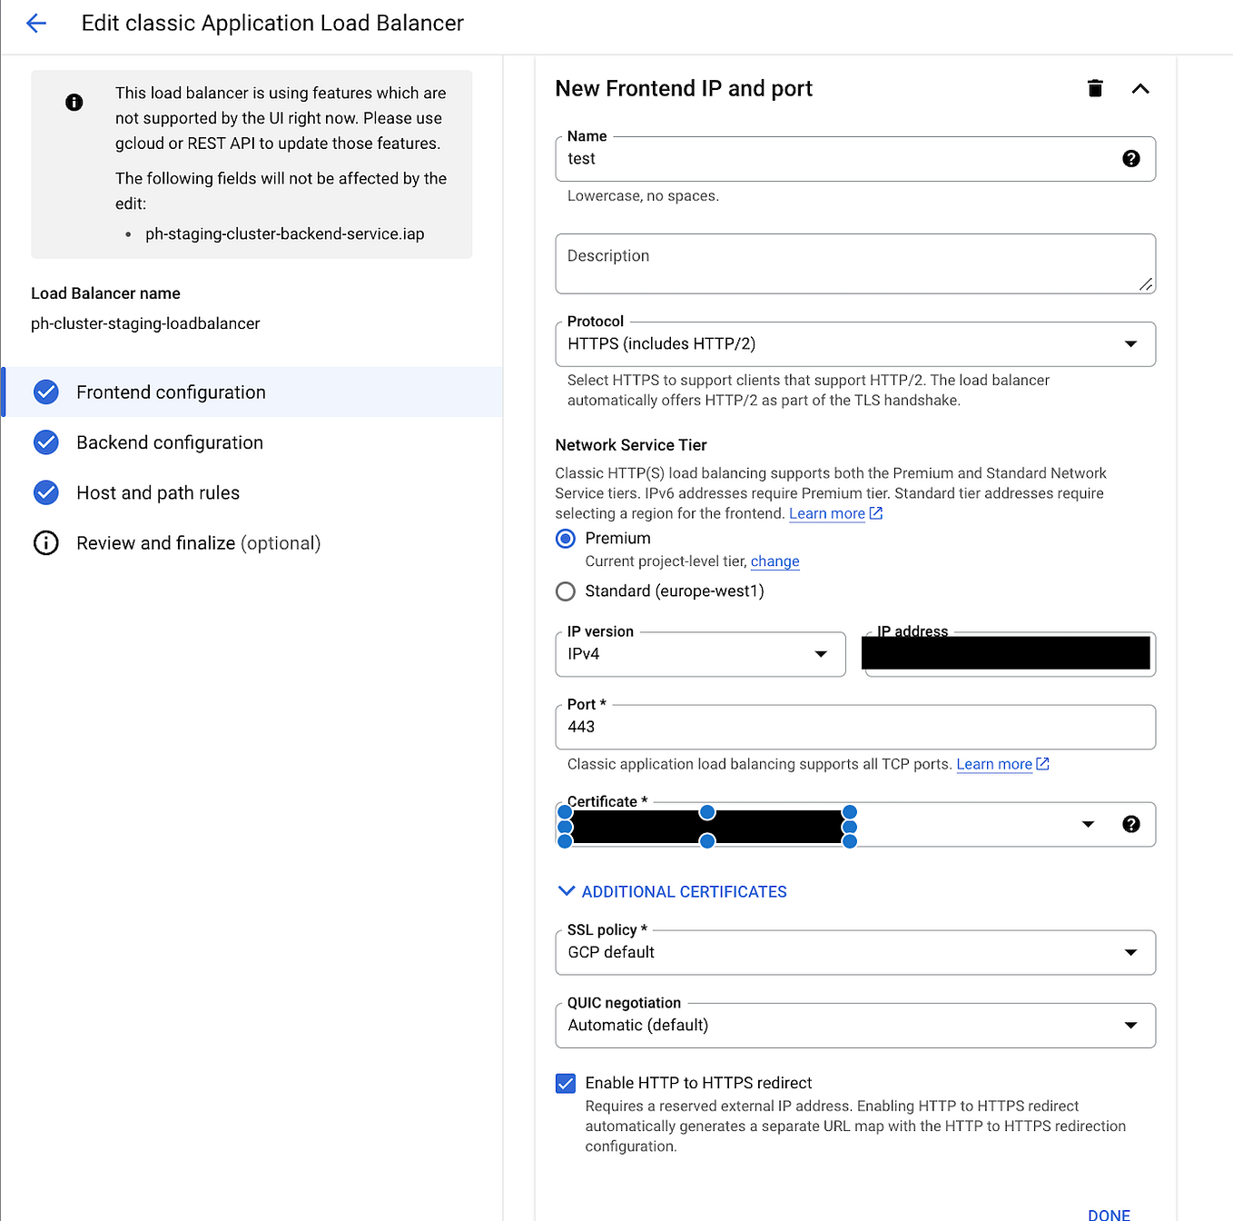Collapse the New Frontend IP and port card
This screenshot has width=1233, height=1221.
click(1139, 88)
